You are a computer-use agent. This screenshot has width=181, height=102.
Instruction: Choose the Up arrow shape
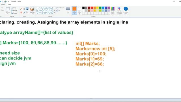[52, 10]
